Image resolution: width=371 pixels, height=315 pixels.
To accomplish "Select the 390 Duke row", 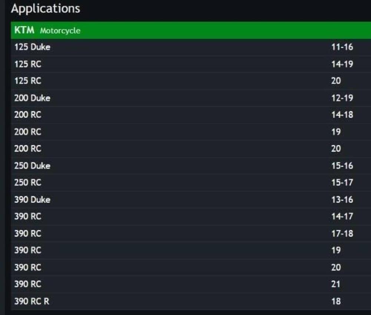I will (x=32, y=200).
